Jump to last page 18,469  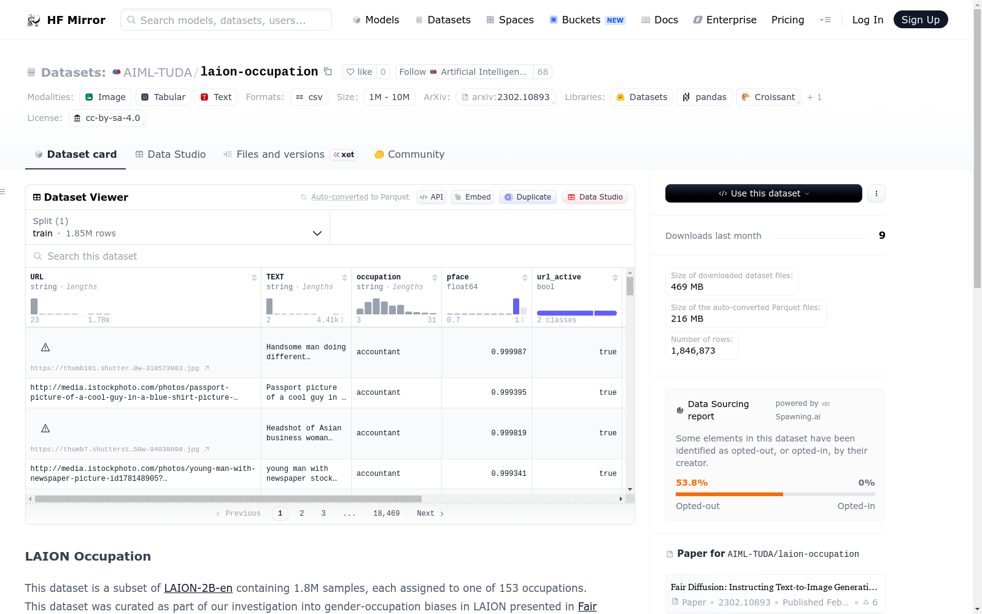pyautogui.click(x=387, y=513)
